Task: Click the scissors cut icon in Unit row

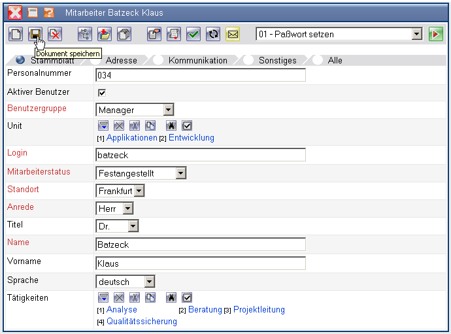Action: tap(135, 126)
